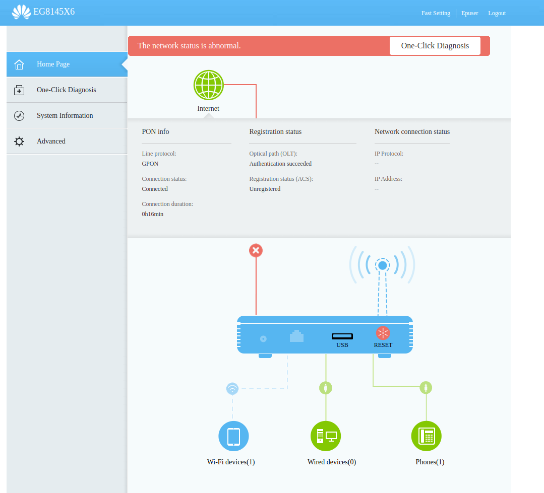Image resolution: width=544 pixels, height=493 pixels.
Task: Click the red RESET button icon
Action: click(x=383, y=333)
